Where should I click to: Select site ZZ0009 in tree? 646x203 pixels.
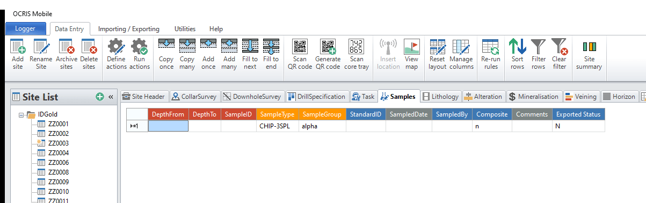coord(59,182)
